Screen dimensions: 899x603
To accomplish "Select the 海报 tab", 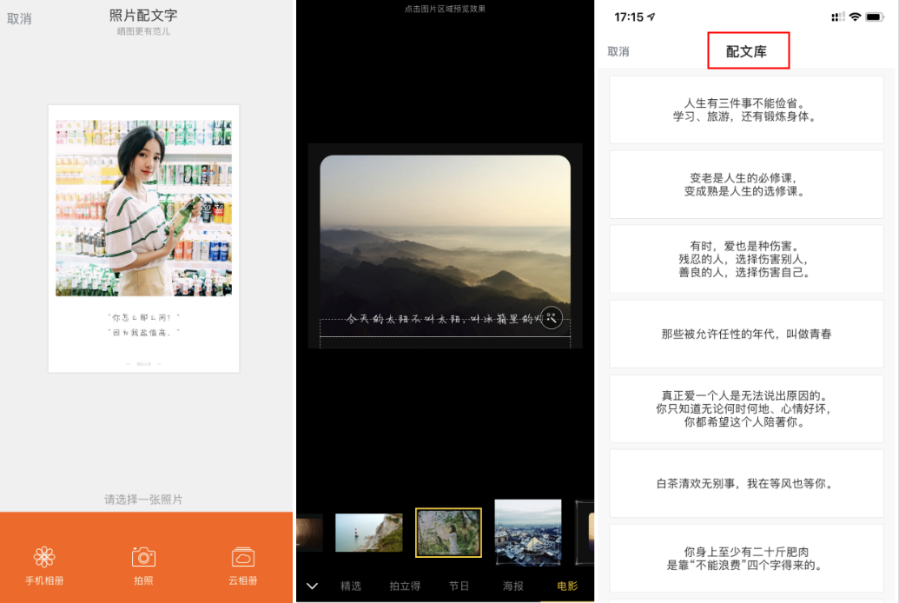I will click(x=513, y=586).
